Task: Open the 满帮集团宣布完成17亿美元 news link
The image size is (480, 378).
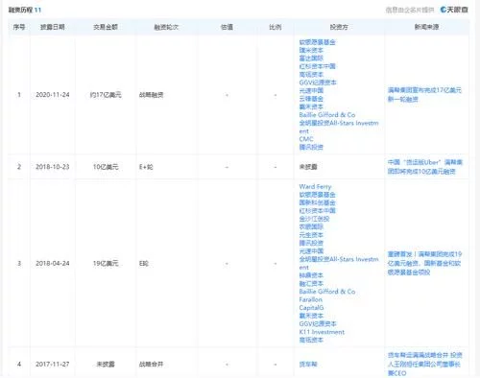Action: (x=424, y=95)
